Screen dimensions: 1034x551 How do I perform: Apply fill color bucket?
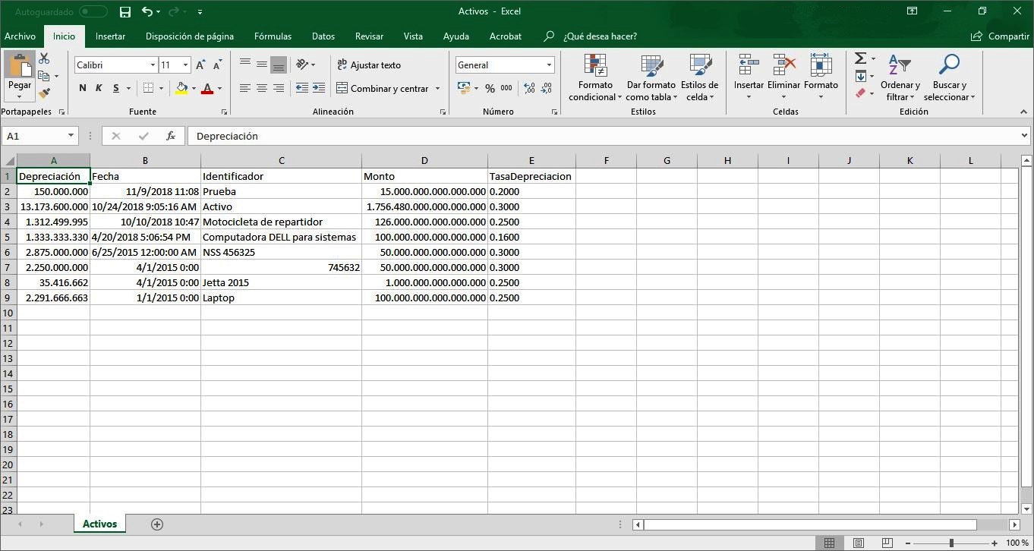(181, 89)
